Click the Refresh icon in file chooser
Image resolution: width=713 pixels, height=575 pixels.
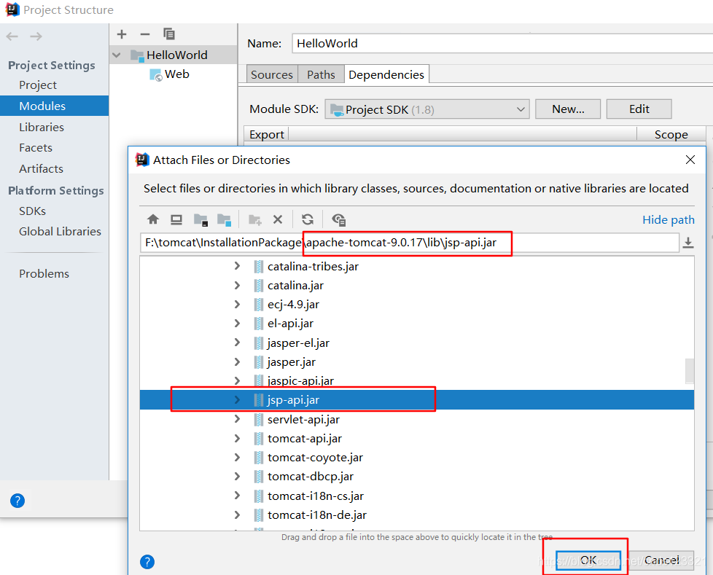click(308, 219)
